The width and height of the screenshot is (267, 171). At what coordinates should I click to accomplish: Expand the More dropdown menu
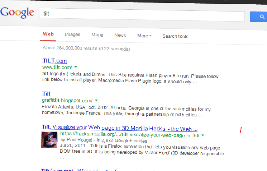point(144,36)
